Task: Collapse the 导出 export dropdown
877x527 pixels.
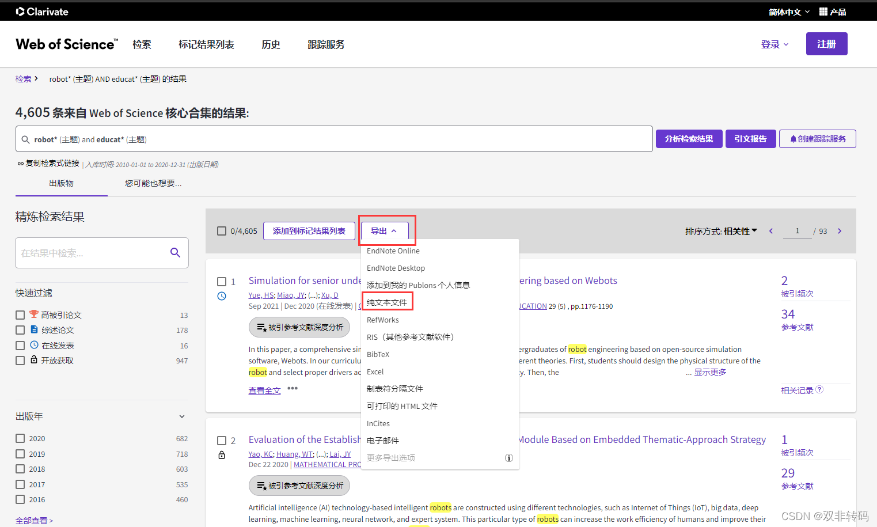Action: (x=385, y=231)
